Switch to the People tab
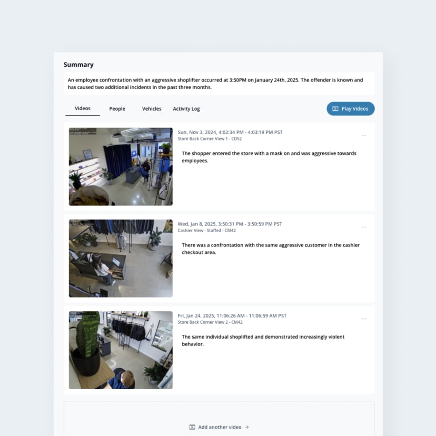Viewport: 436px width, 436px height. point(117,108)
